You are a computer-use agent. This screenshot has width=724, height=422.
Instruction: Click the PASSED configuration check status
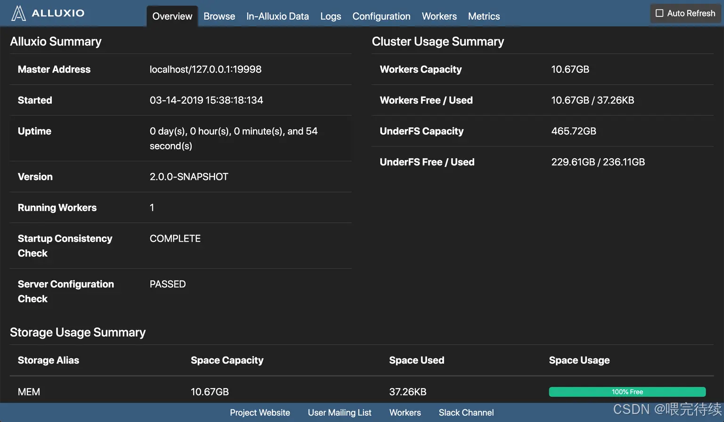click(168, 284)
